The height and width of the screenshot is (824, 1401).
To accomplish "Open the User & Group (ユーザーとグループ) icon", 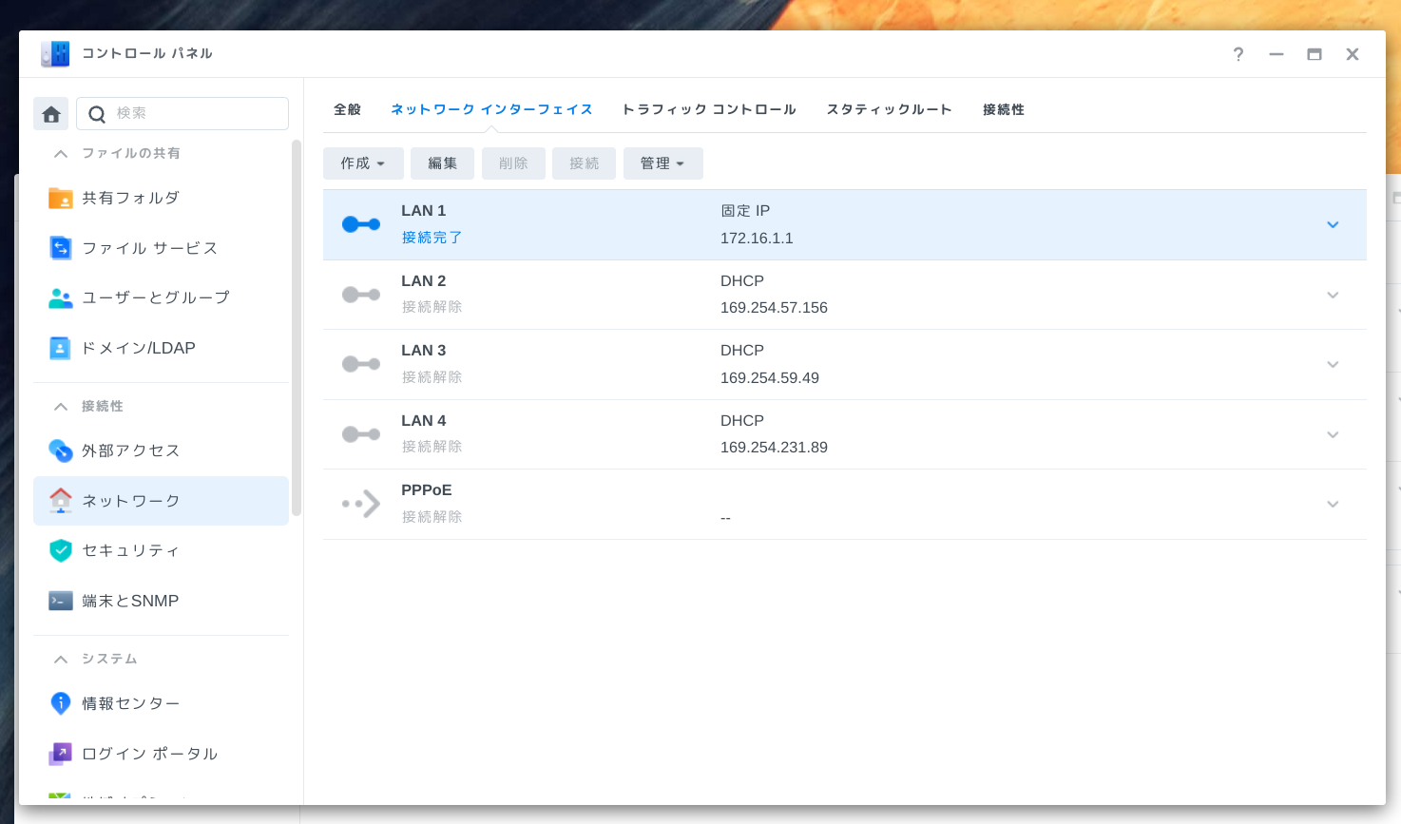I will point(61,297).
